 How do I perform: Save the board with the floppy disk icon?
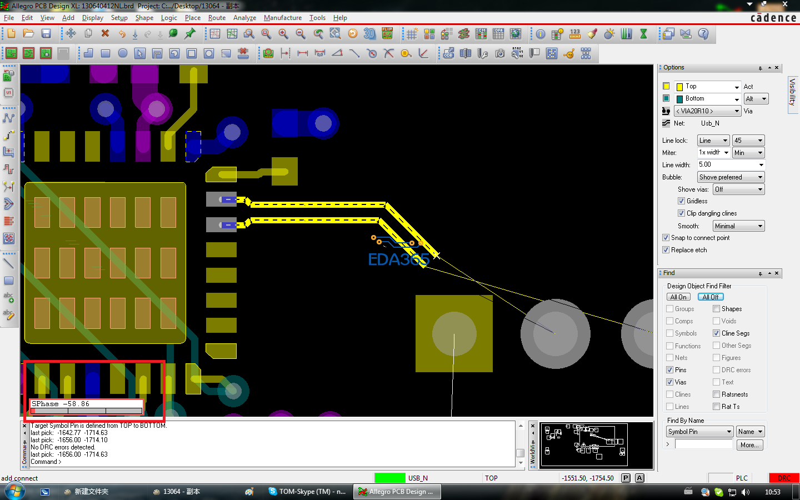(46, 34)
